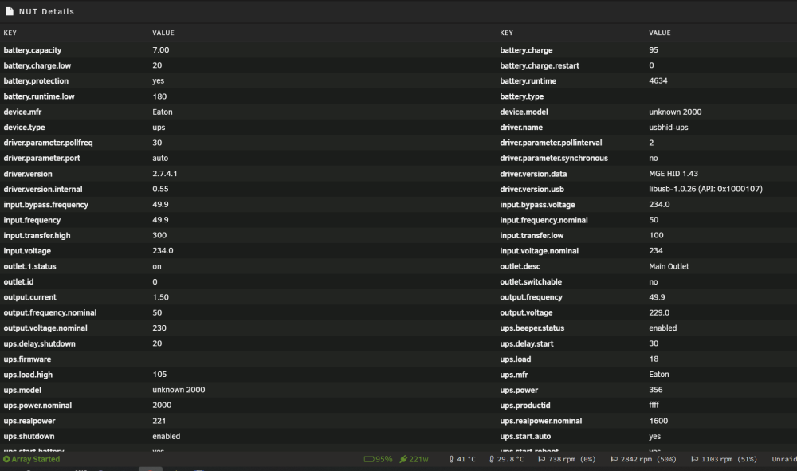Click the power plug icon next to 221w
This screenshot has height=471, width=797.
403,459
